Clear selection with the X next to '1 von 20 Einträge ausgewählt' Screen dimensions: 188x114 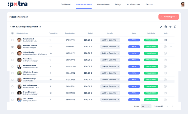(40, 27)
